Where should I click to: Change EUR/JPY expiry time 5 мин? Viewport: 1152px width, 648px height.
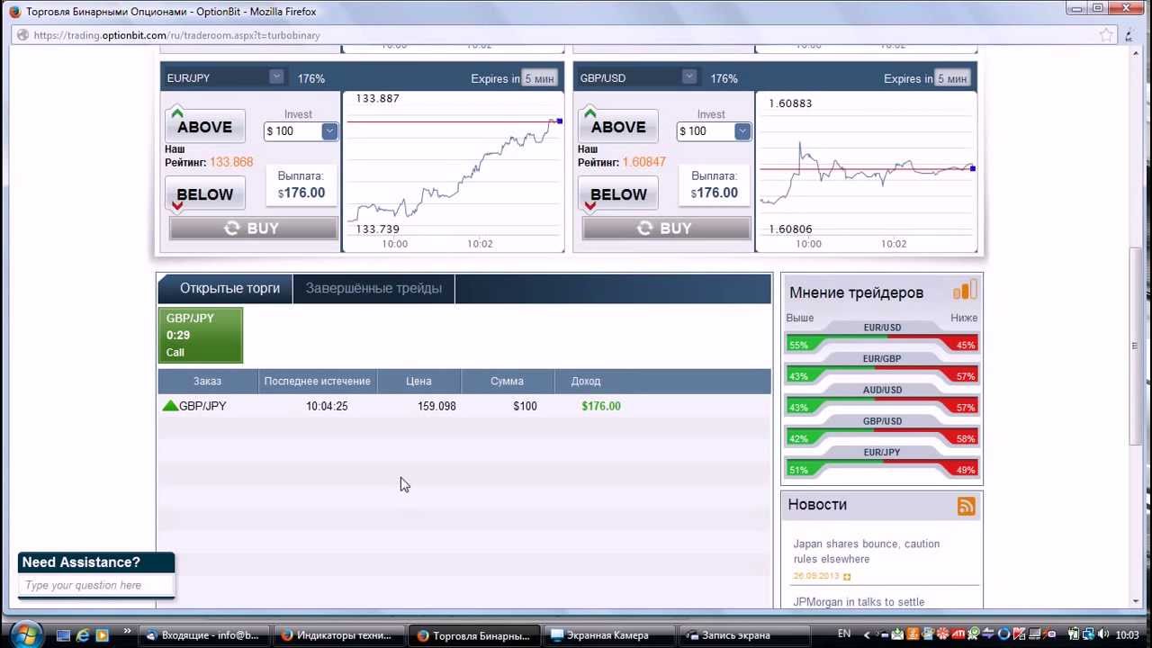pyautogui.click(x=540, y=78)
